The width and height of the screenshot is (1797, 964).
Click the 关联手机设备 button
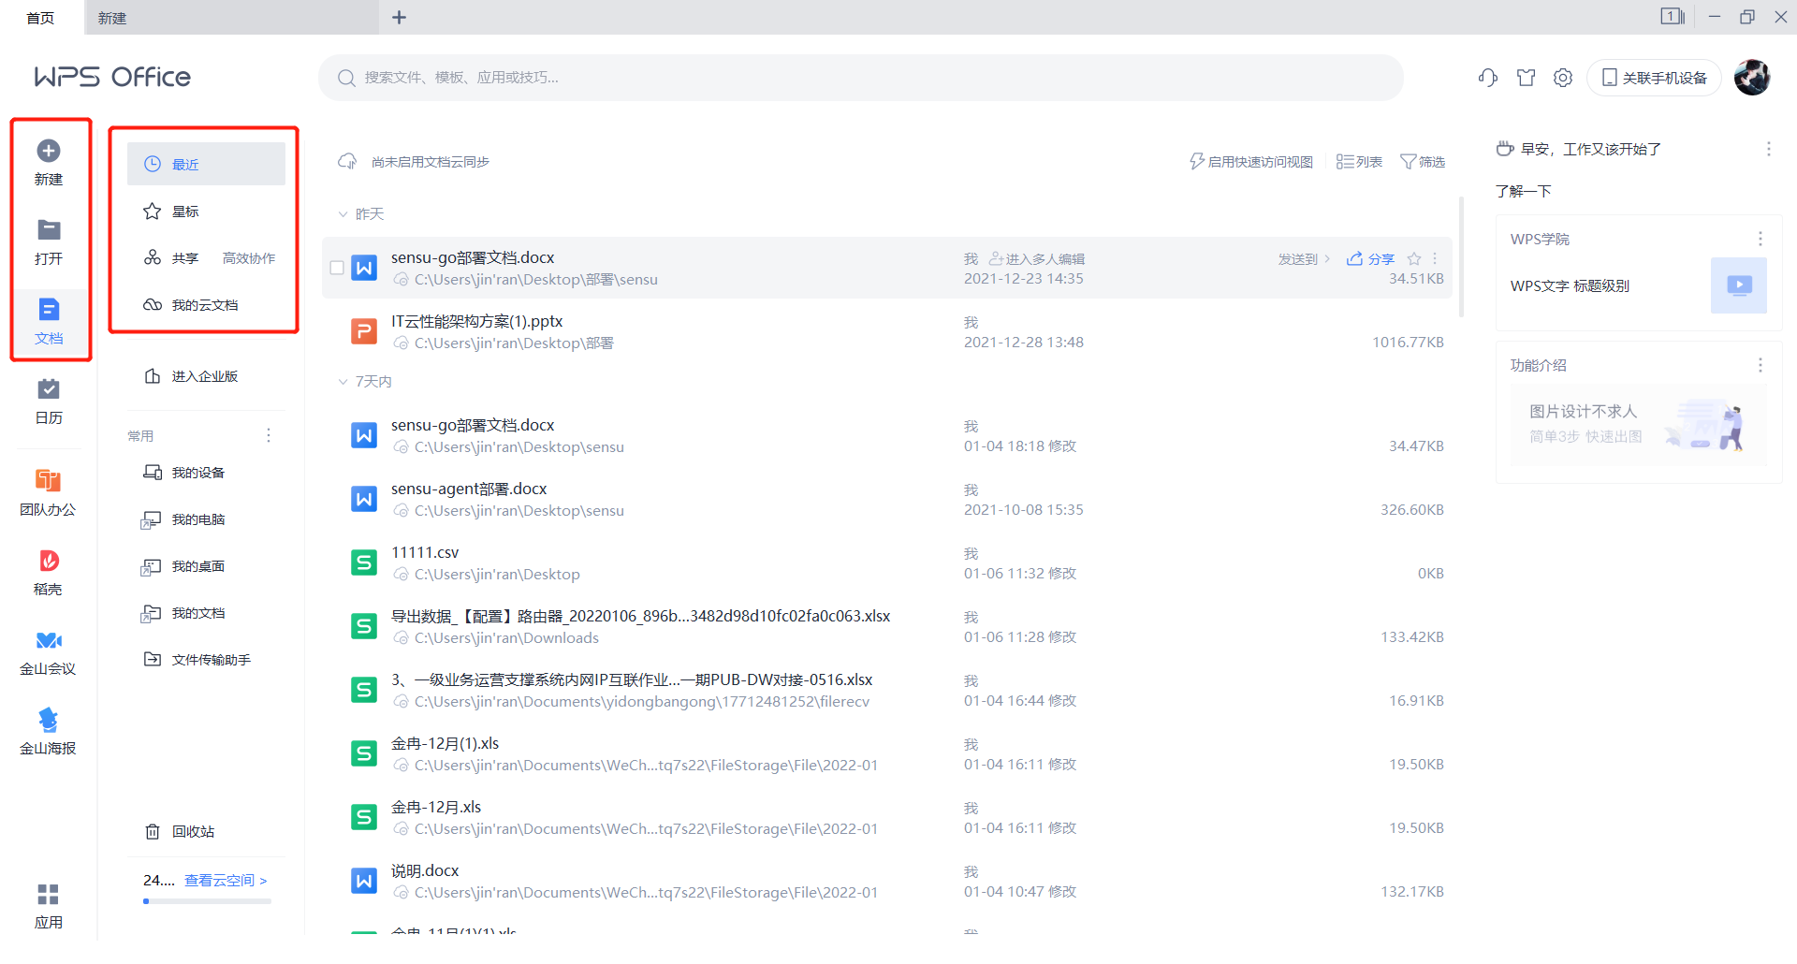pos(1654,78)
